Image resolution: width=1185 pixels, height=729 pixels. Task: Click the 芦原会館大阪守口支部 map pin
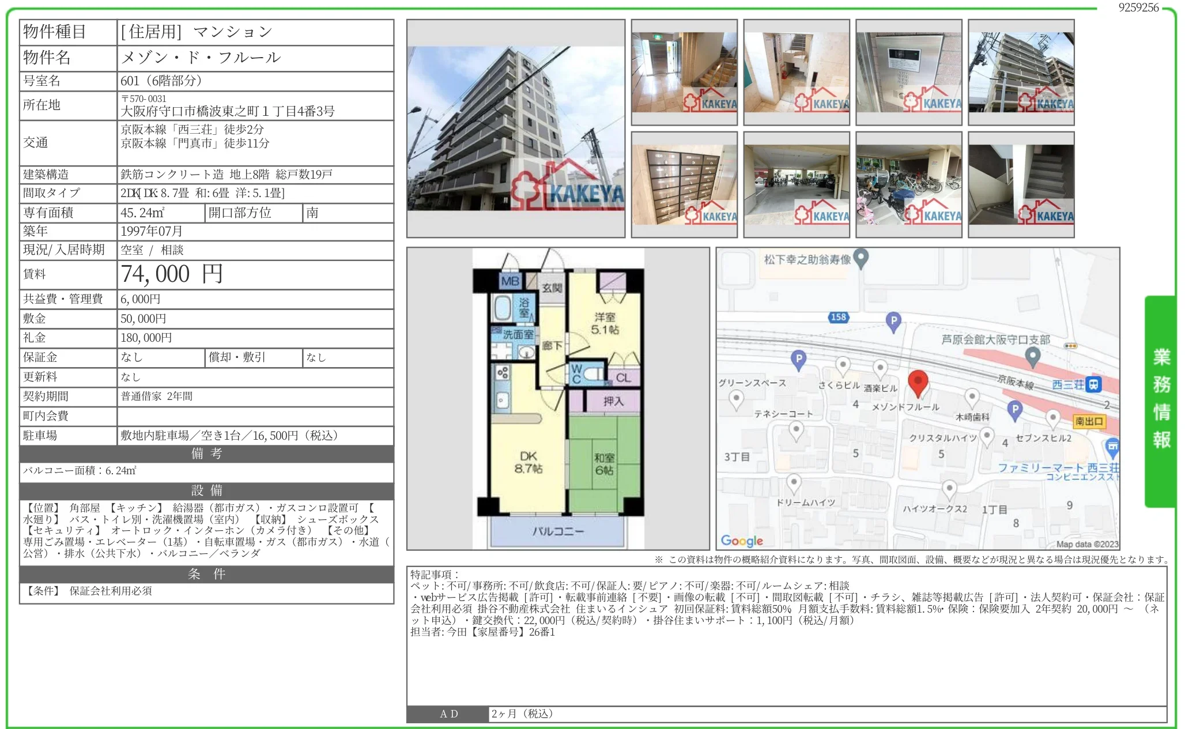[x=1032, y=356]
